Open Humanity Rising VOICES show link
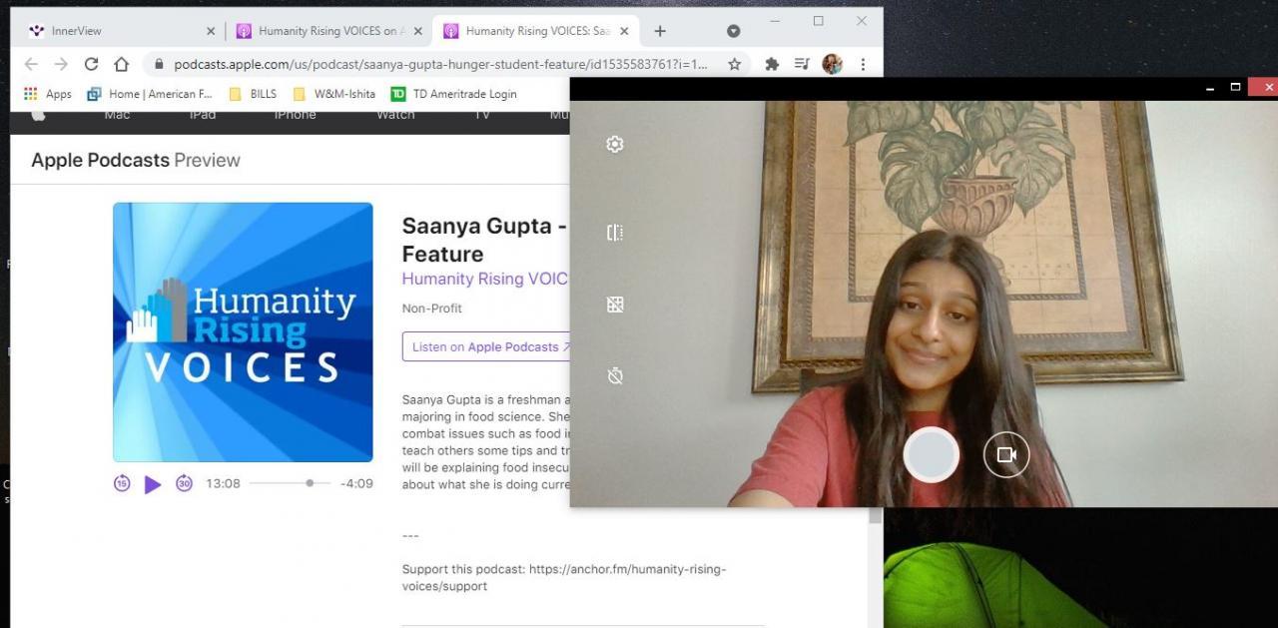Viewport: 1278px width, 628px height. [x=485, y=280]
